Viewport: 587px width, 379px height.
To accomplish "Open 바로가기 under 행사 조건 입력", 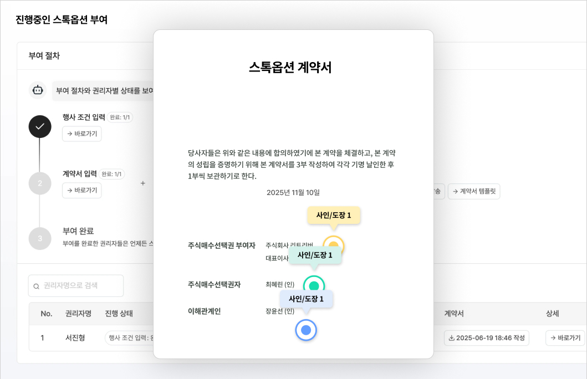I will tap(81, 134).
